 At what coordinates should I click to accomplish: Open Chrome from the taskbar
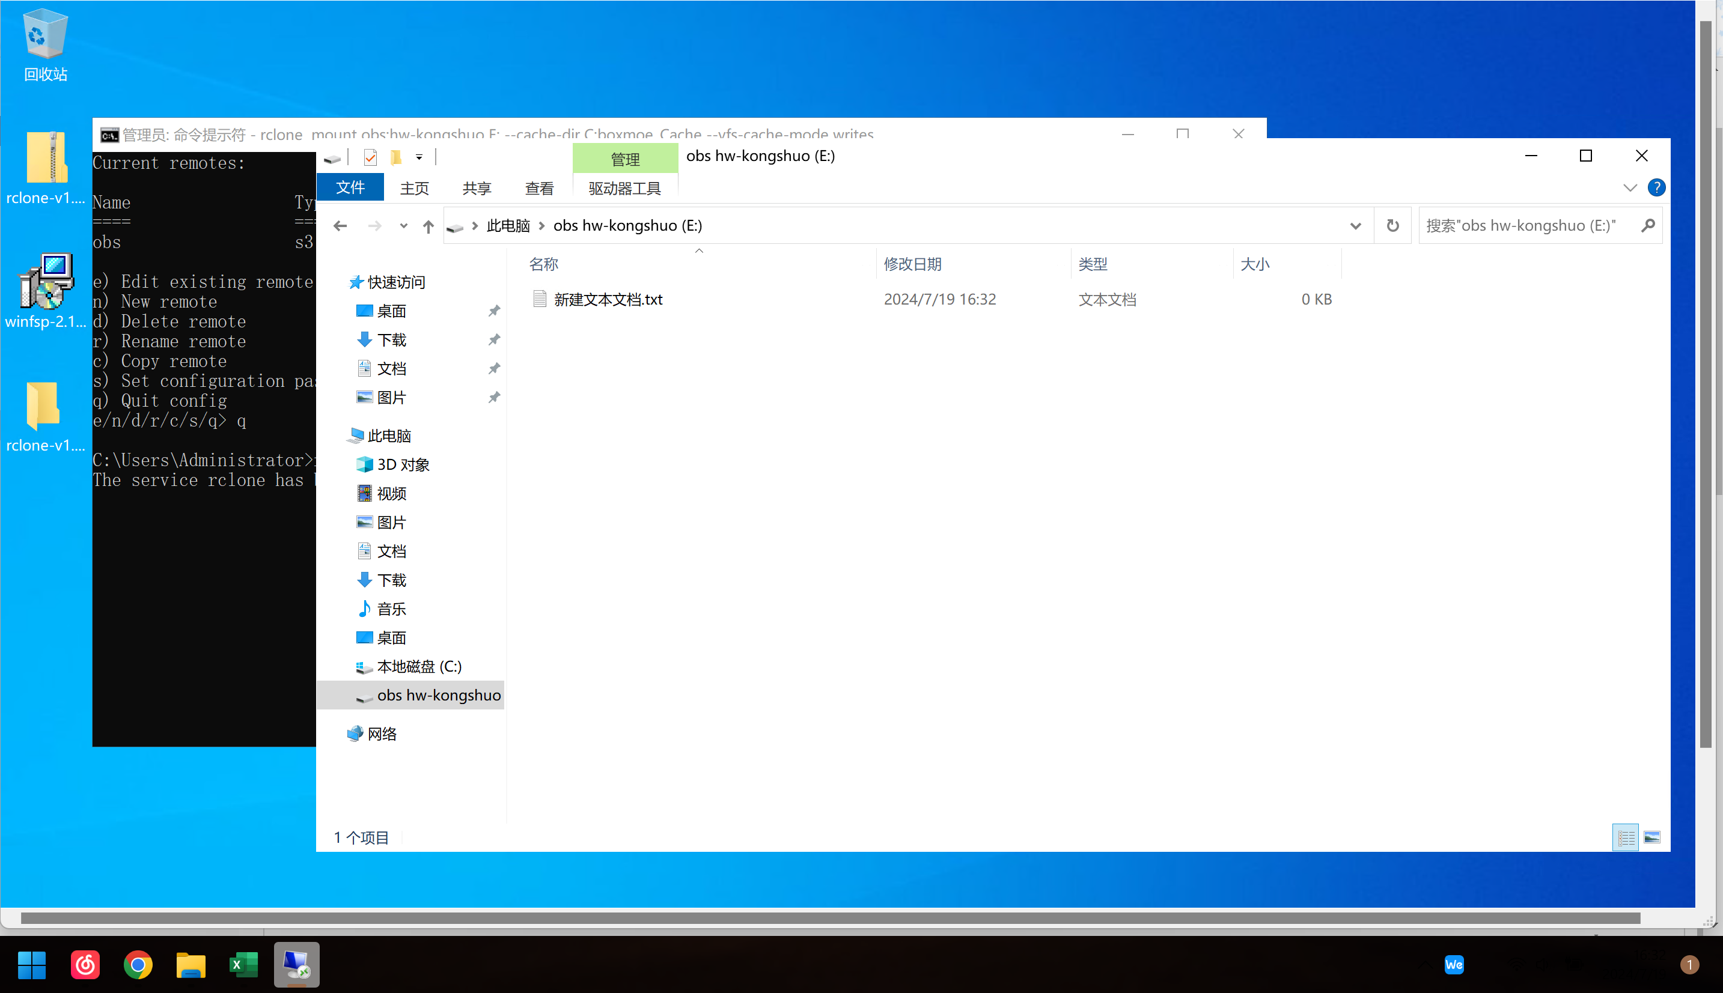coord(138,965)
